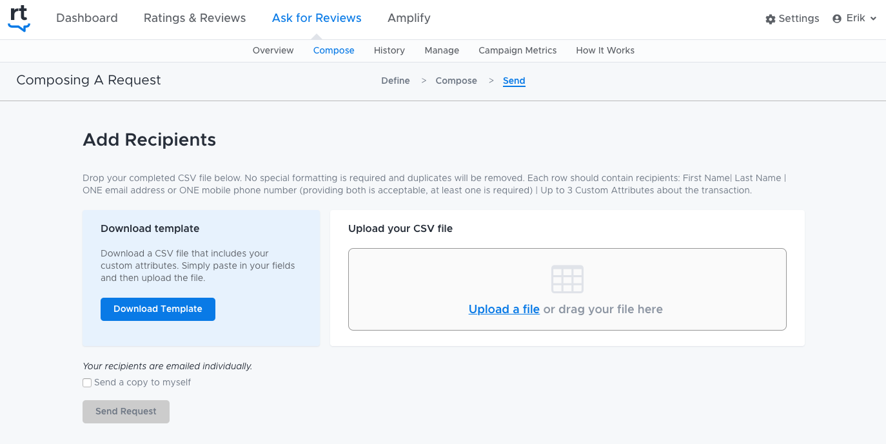Expand the Erik account dropdown arrow
Screen dimensions: 886x444
pyautogui.click(x=873, y=19)
